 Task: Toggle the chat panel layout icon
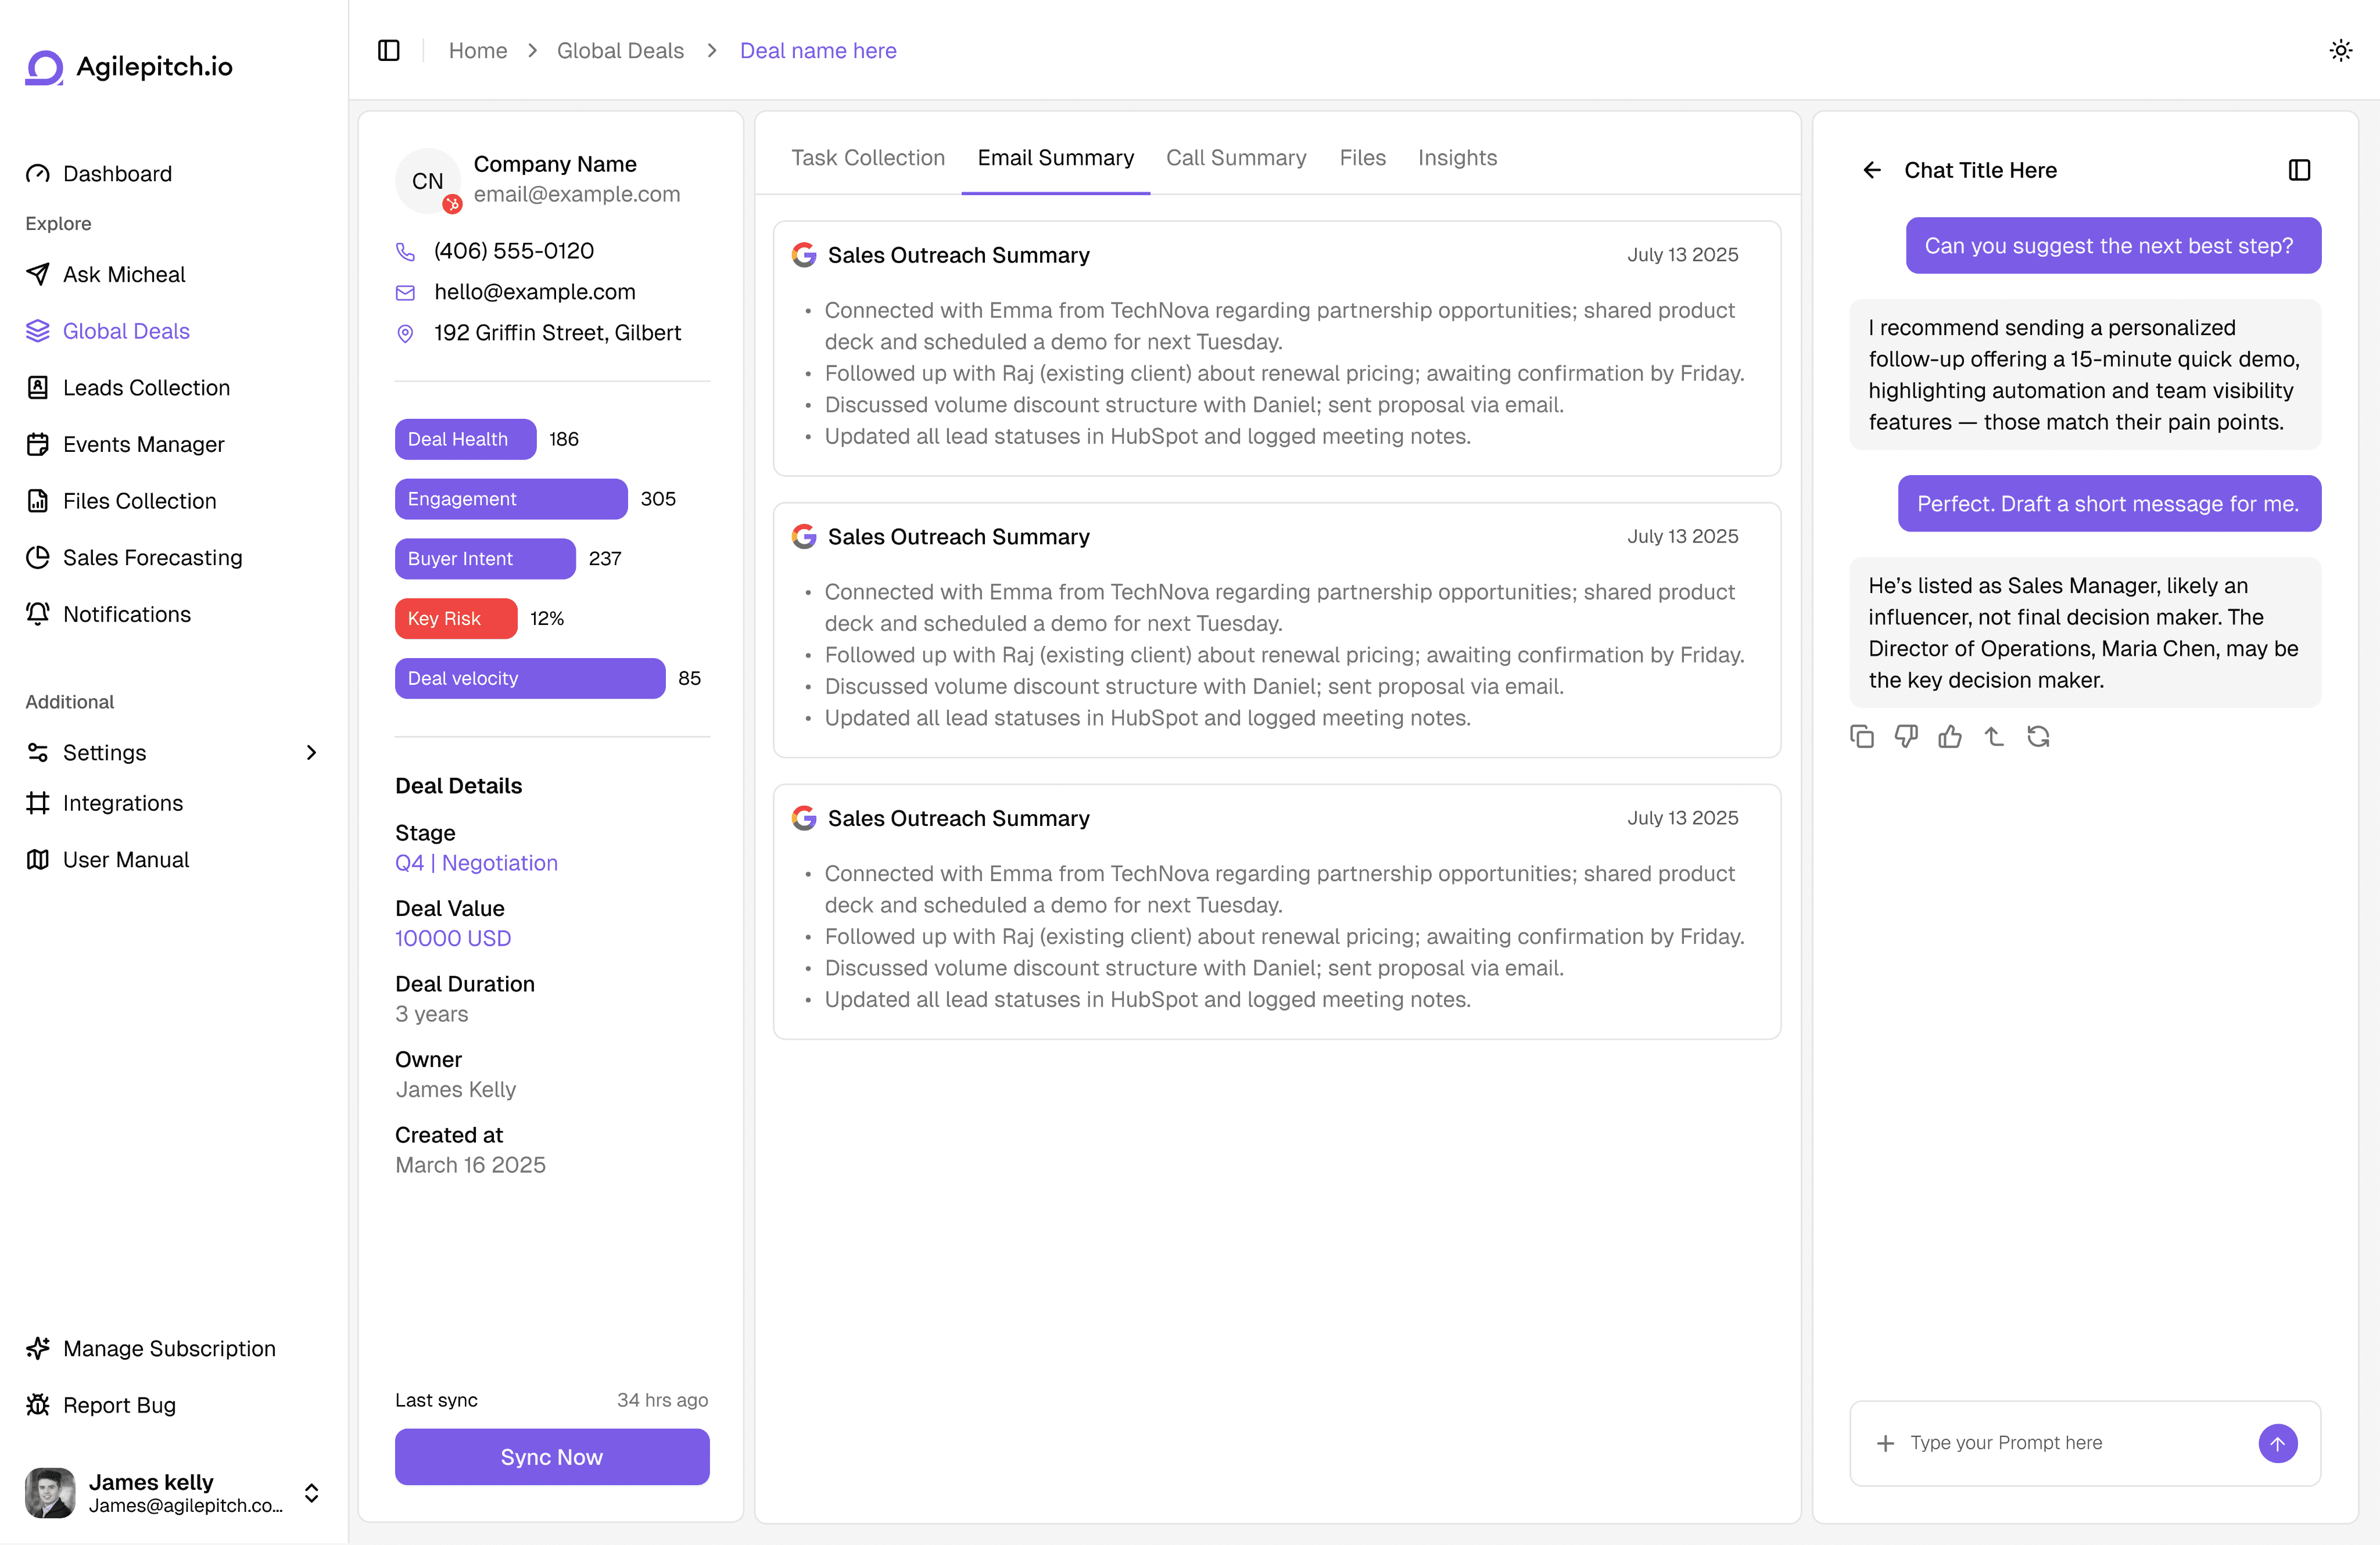2299,170
